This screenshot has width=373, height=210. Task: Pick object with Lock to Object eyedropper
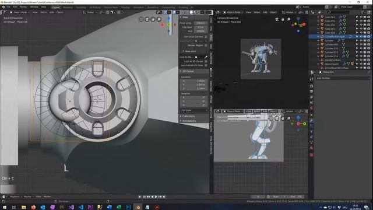(x=206, y=57)
